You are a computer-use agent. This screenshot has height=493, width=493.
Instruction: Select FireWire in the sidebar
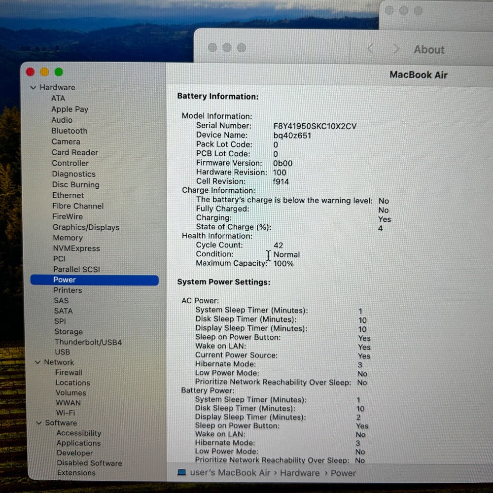pyautogui.click(x=68, y=216)
